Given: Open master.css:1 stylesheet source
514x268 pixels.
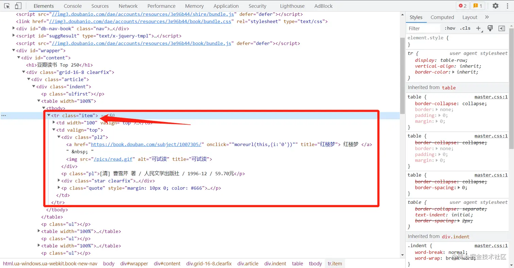Looking at the screenshot, I should [x=491, y=97].
